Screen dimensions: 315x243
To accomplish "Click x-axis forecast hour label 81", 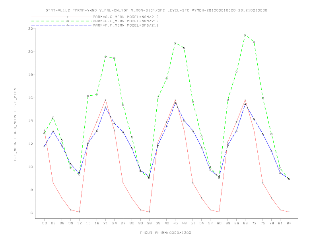I will pos(280,223).
